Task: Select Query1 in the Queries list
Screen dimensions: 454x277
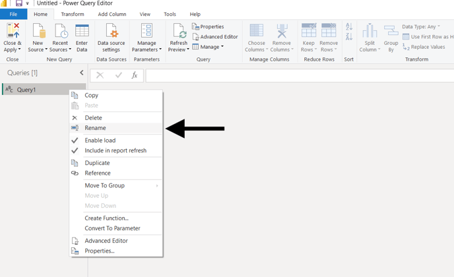Action: [x=26, y=90]
